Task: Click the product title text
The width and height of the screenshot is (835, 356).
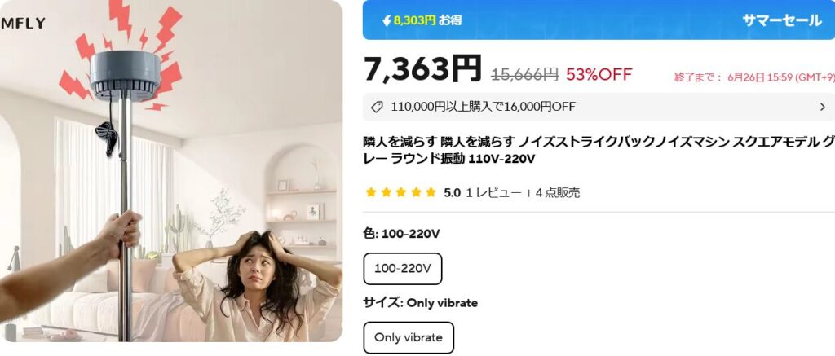Action: [599, 150]
